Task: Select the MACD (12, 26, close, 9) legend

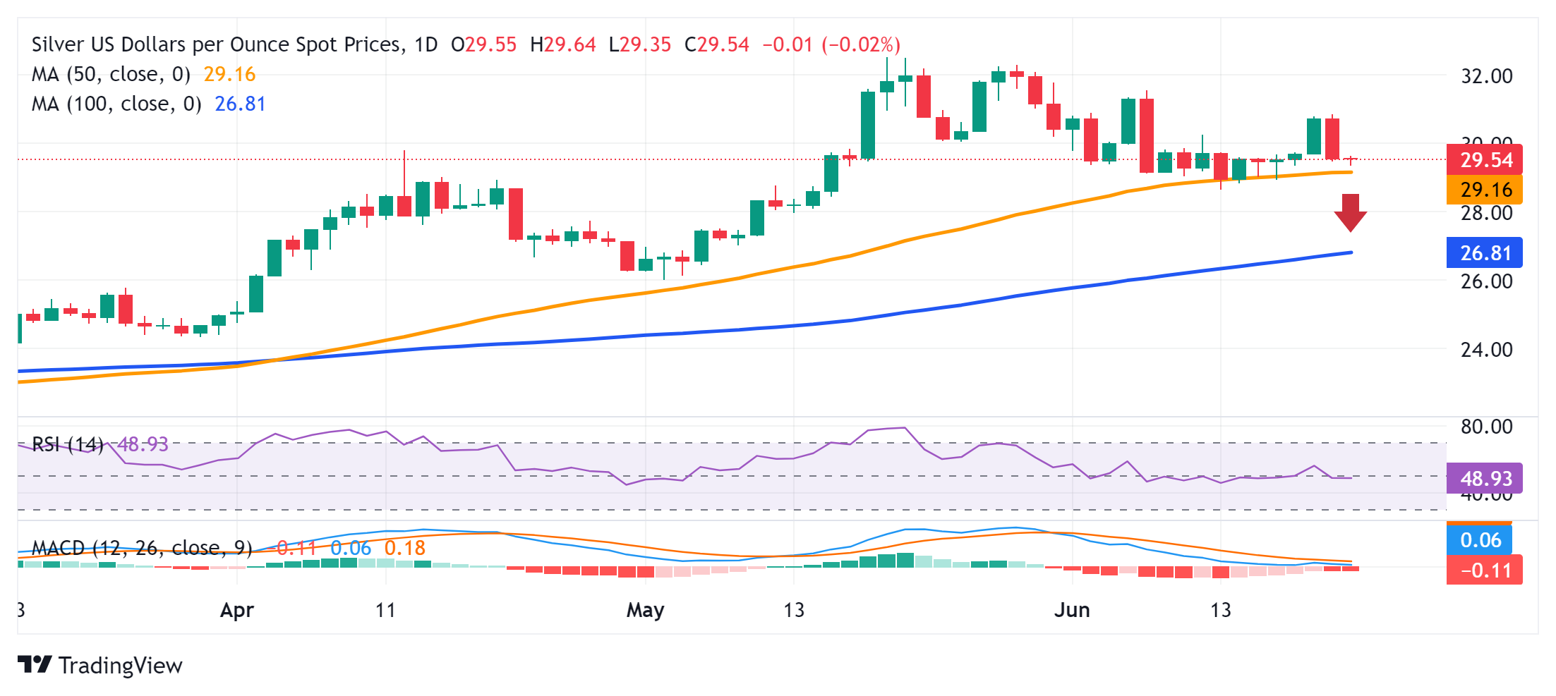Action: tap(142, 548)
